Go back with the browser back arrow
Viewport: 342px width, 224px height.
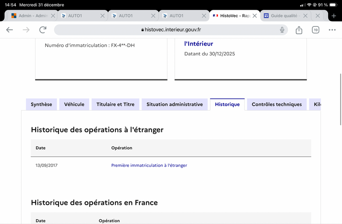click(x=9, y=30)
